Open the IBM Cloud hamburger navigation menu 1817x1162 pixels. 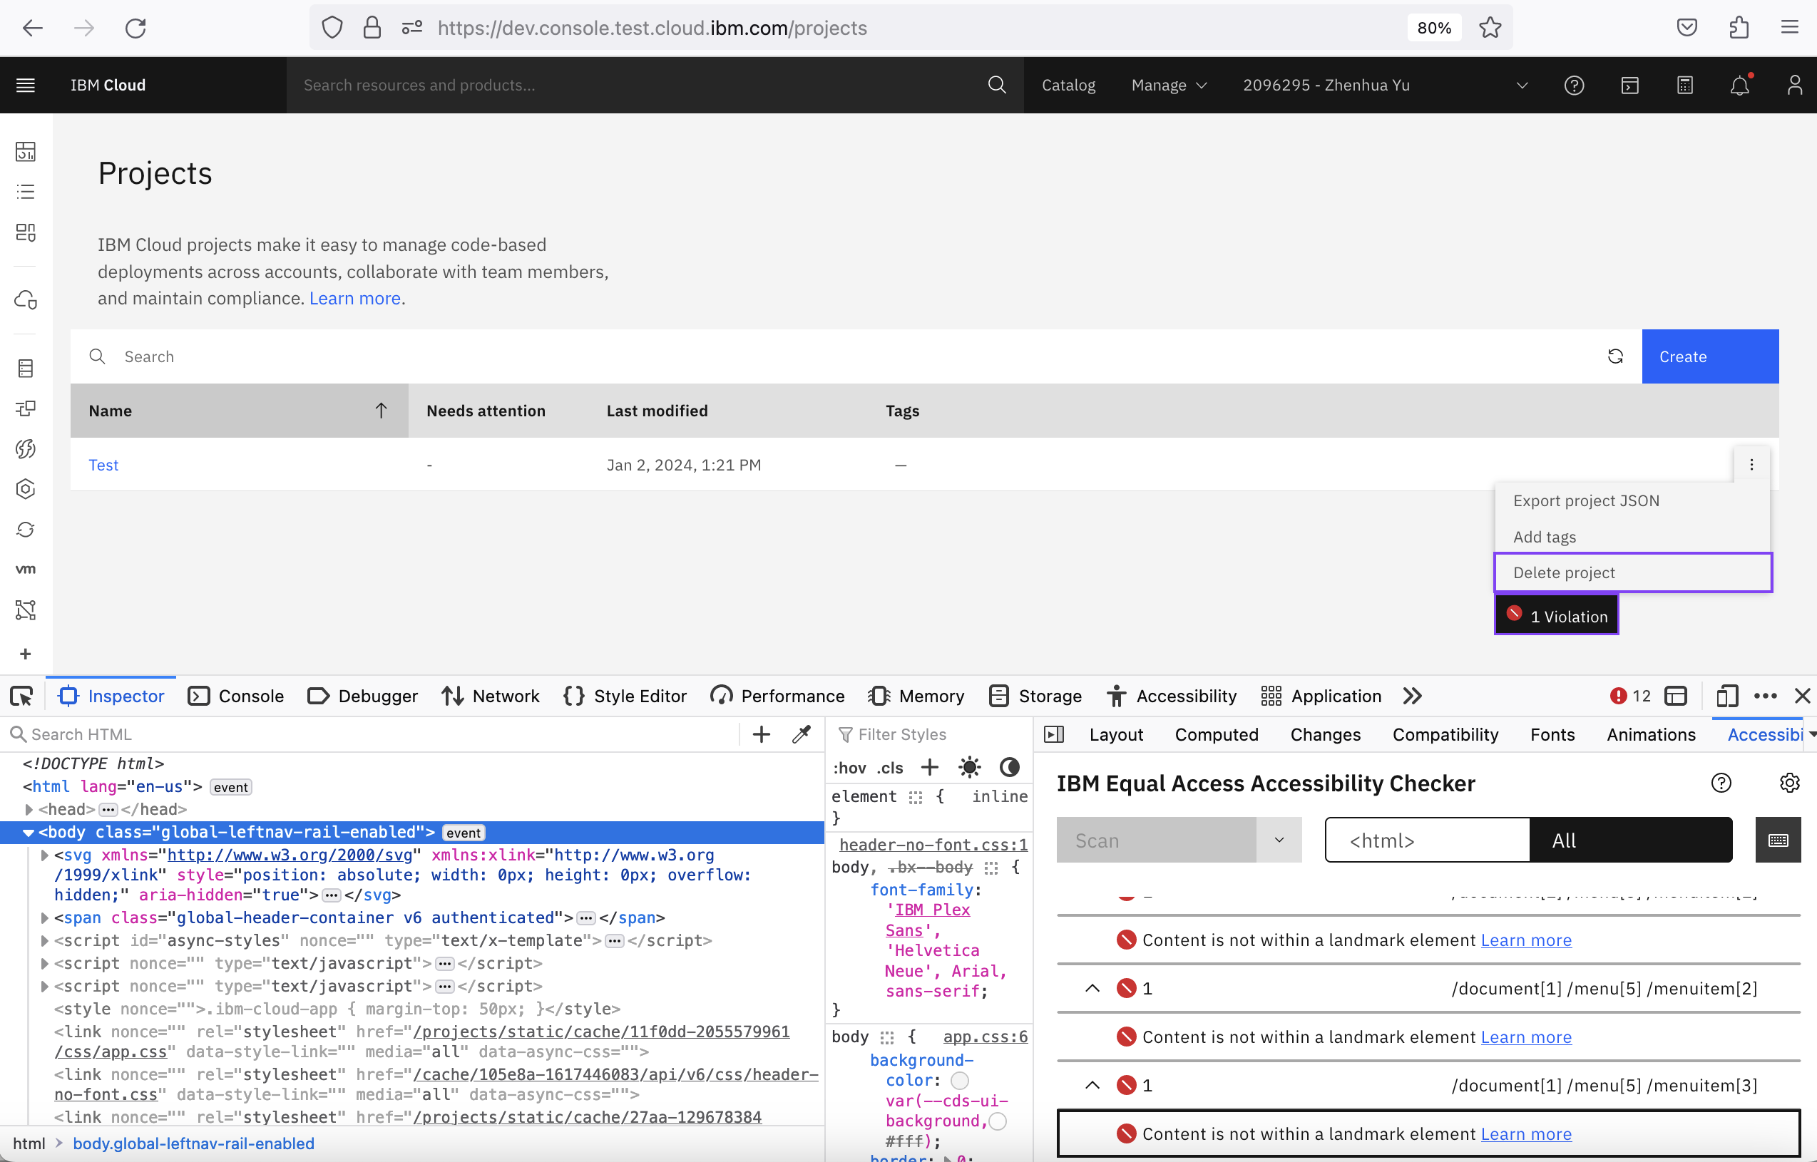tap(26, 86)
